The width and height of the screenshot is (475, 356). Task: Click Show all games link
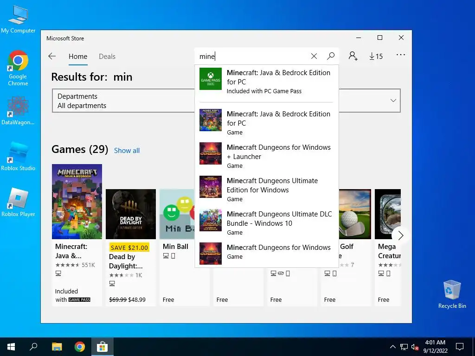click(127, 151)
